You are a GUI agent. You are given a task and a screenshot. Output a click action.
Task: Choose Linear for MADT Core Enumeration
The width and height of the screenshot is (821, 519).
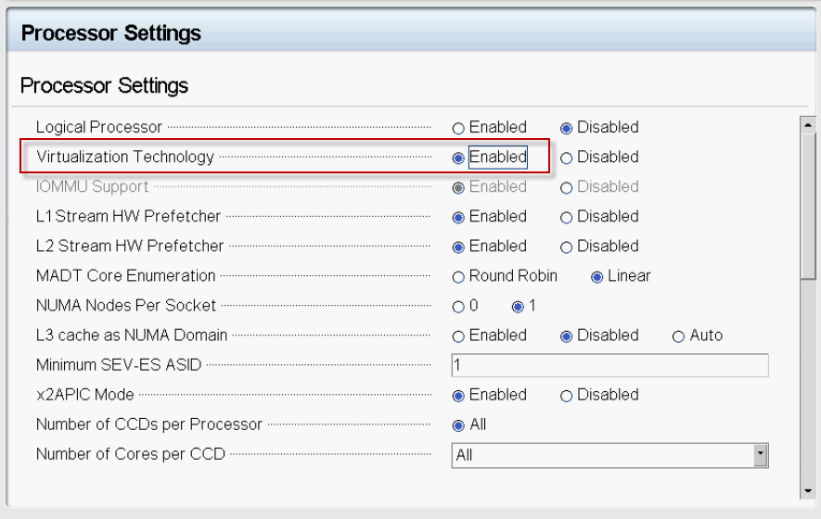(597, 277)
